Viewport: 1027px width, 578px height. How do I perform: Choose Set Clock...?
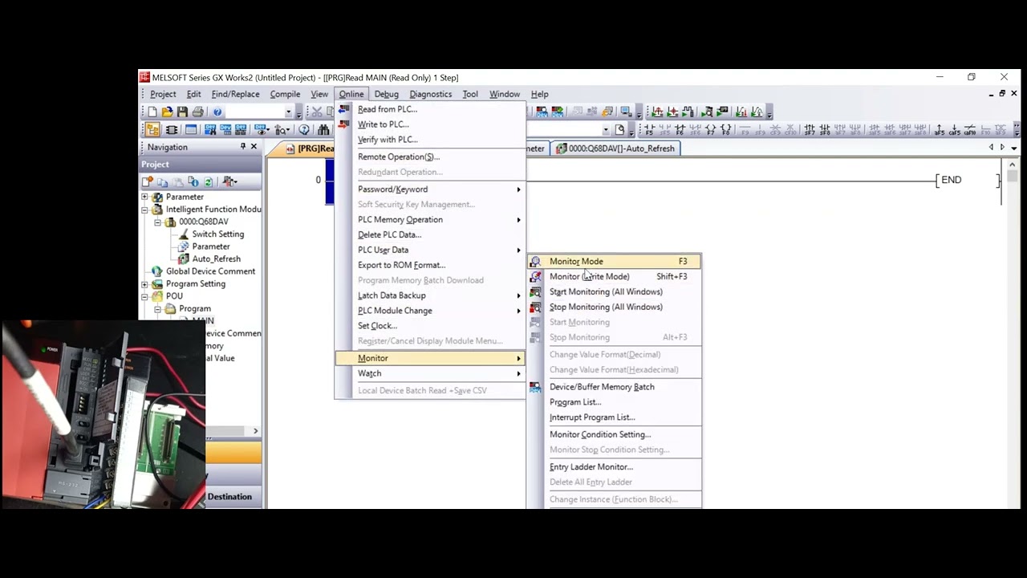pos(431,326)
